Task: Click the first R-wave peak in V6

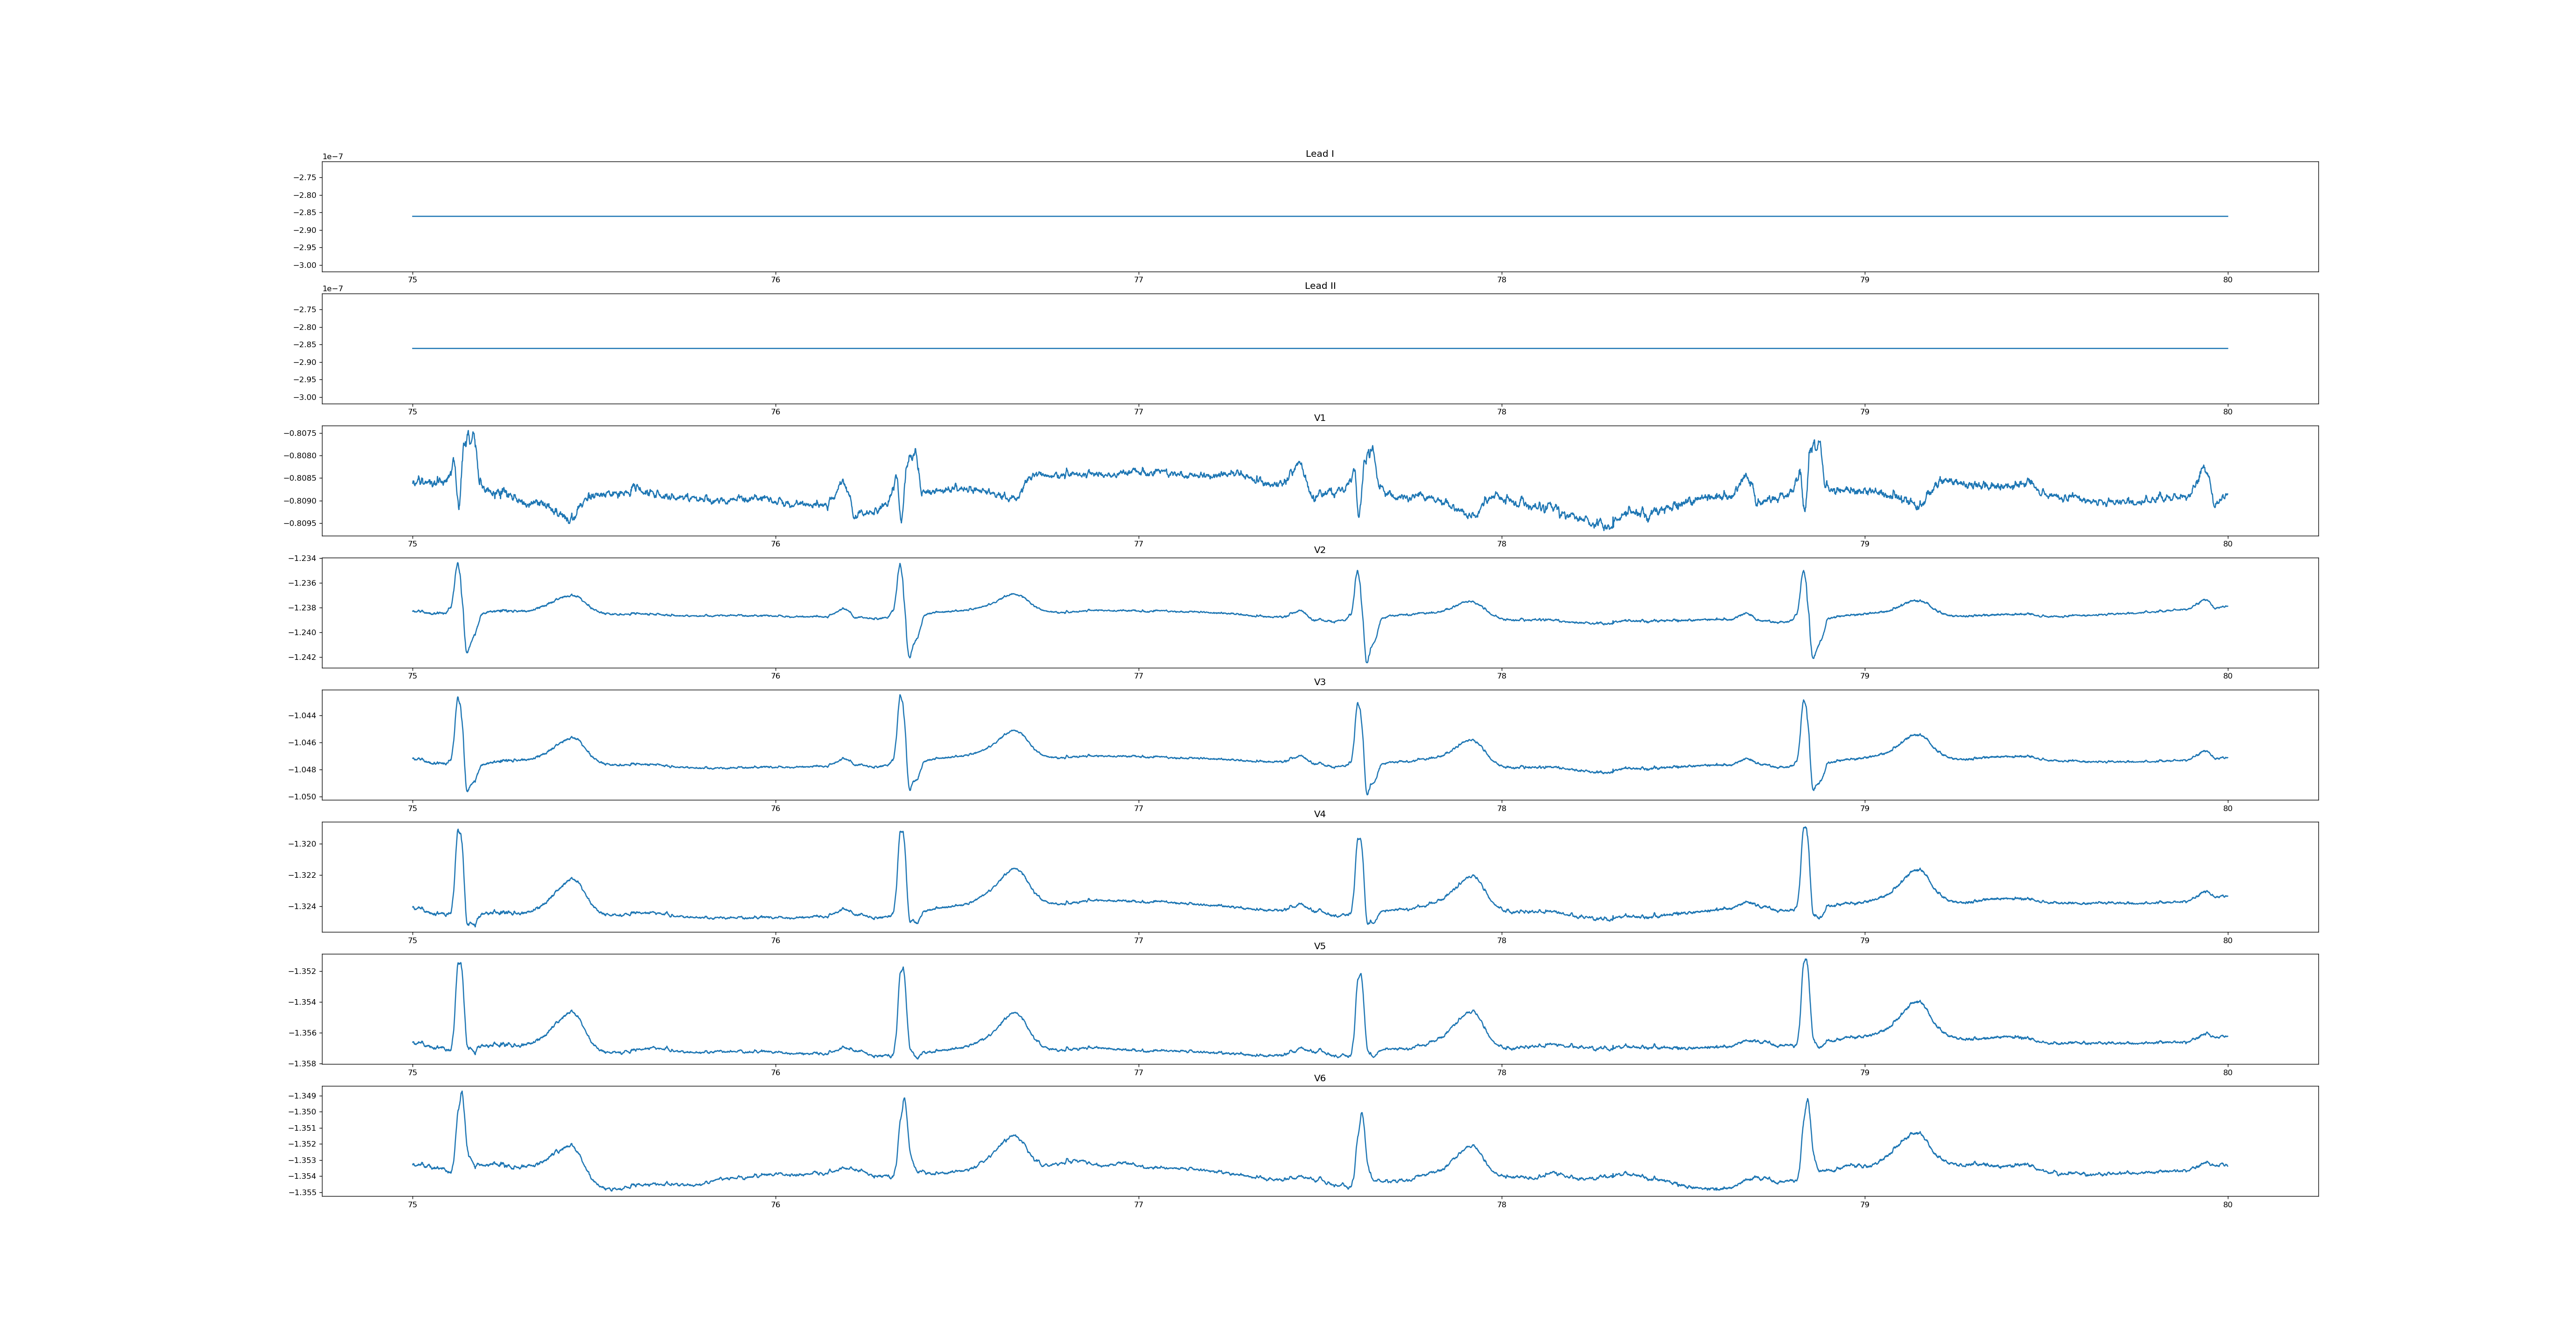Action: point(462,1092)
